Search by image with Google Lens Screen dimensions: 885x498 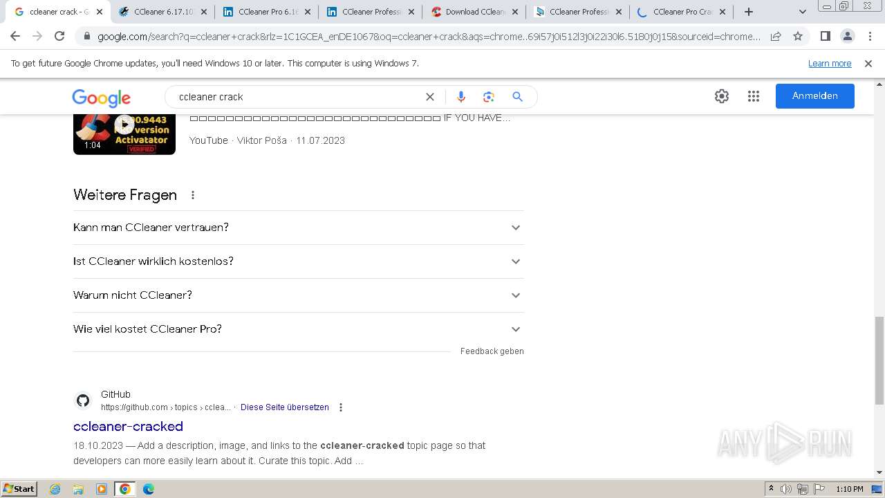pyautogui.click(x=489, y=97)
